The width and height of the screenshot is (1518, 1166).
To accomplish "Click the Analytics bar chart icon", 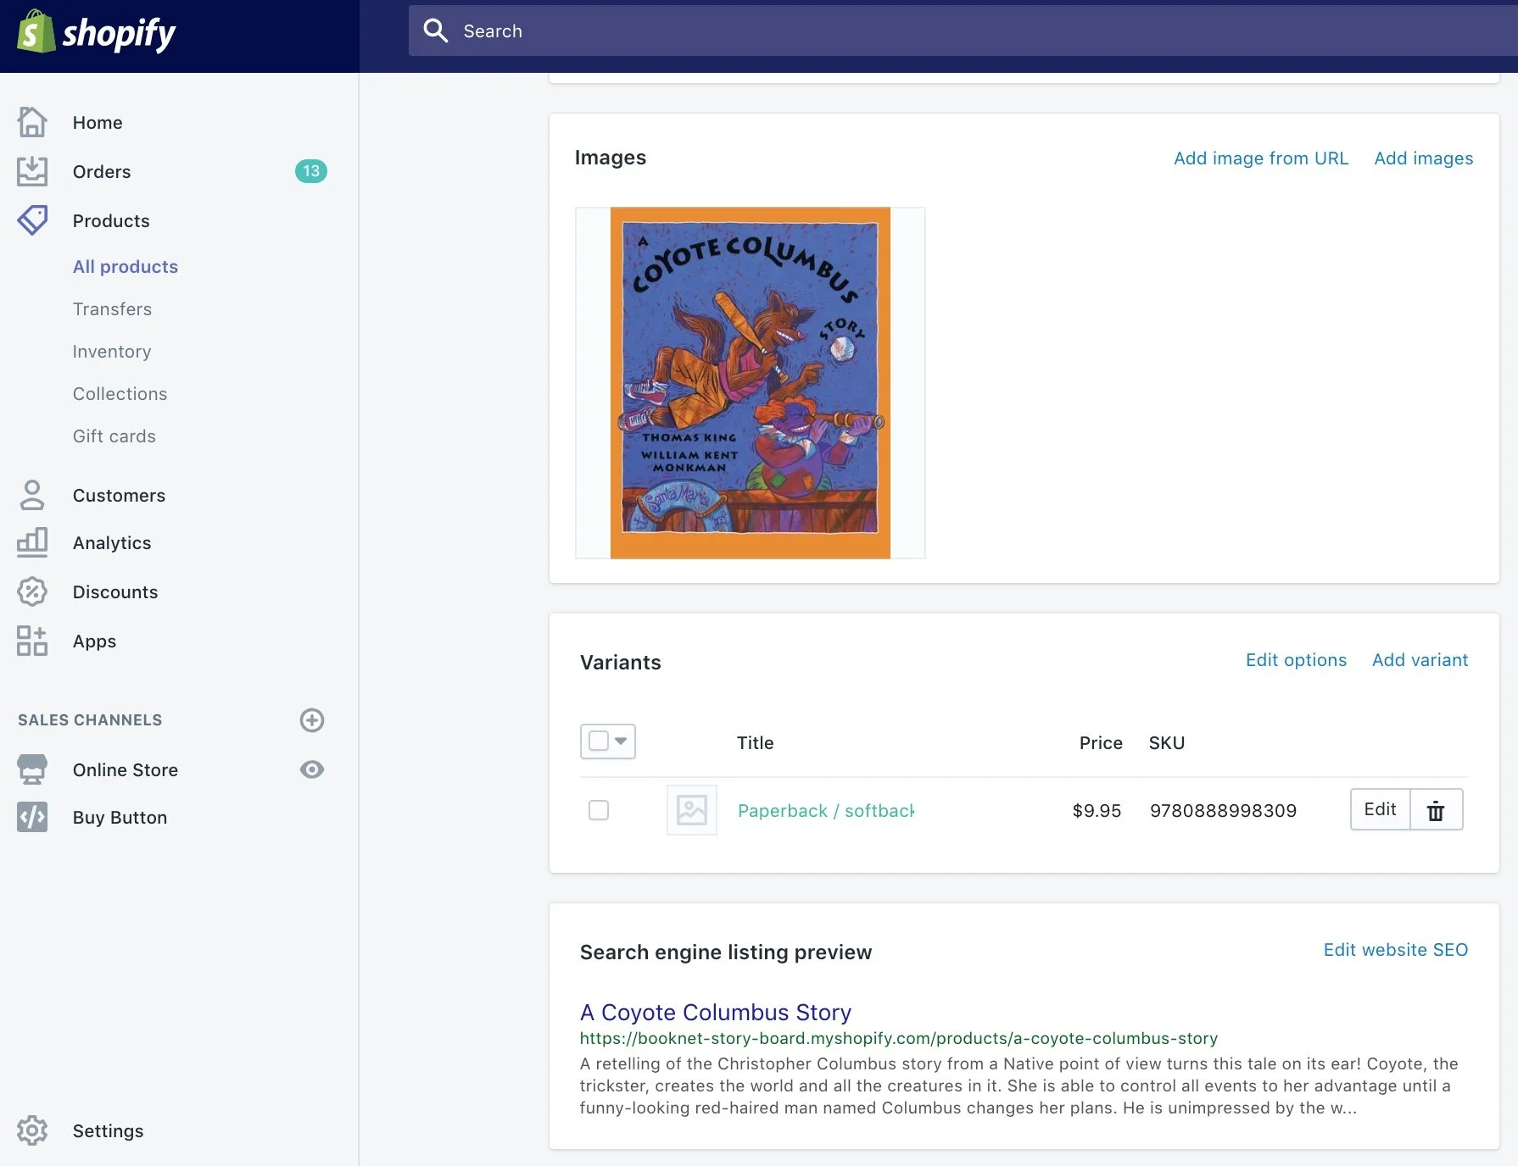I will coord(32,542).
